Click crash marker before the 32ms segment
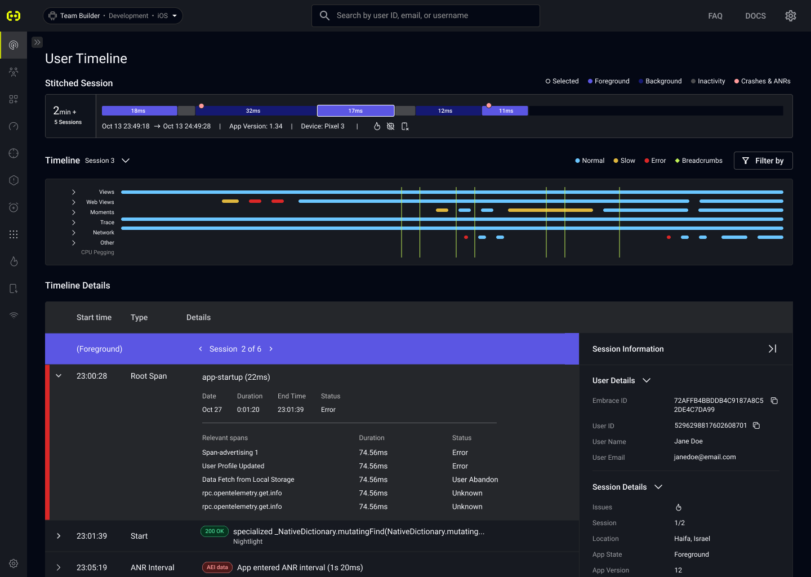Image resolution: width=811 pixels, height=577 pixels. point(202,106)
